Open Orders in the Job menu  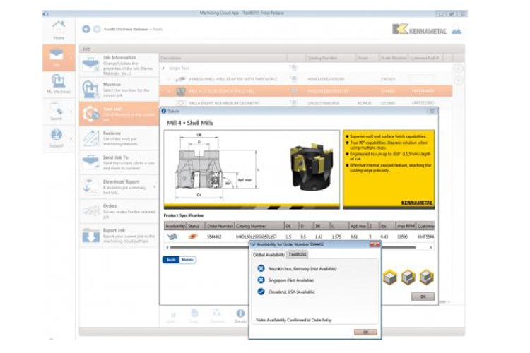(119, 211)
